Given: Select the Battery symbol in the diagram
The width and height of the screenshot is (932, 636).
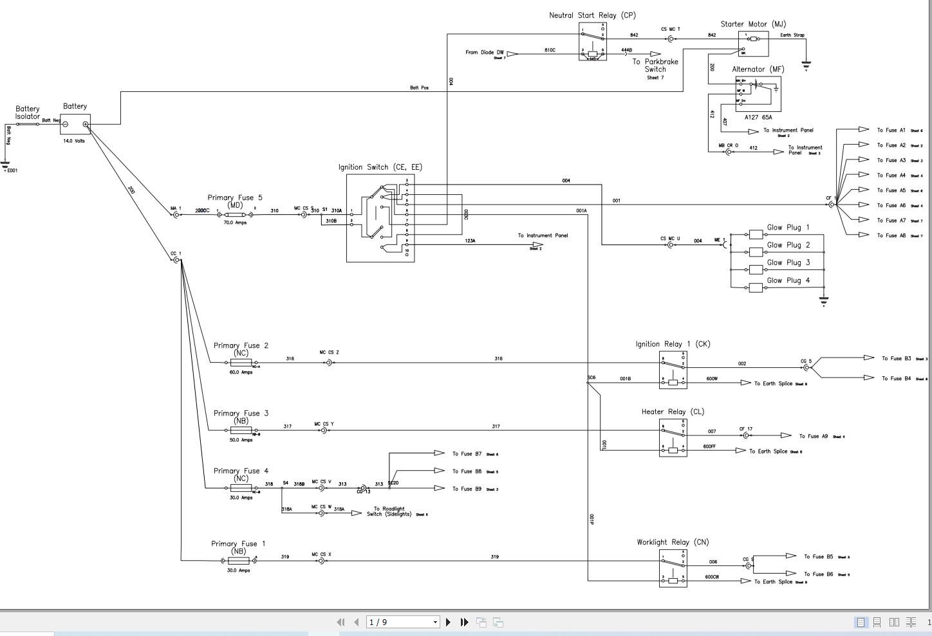Looking at the screenshot, I should coord(74,123).
